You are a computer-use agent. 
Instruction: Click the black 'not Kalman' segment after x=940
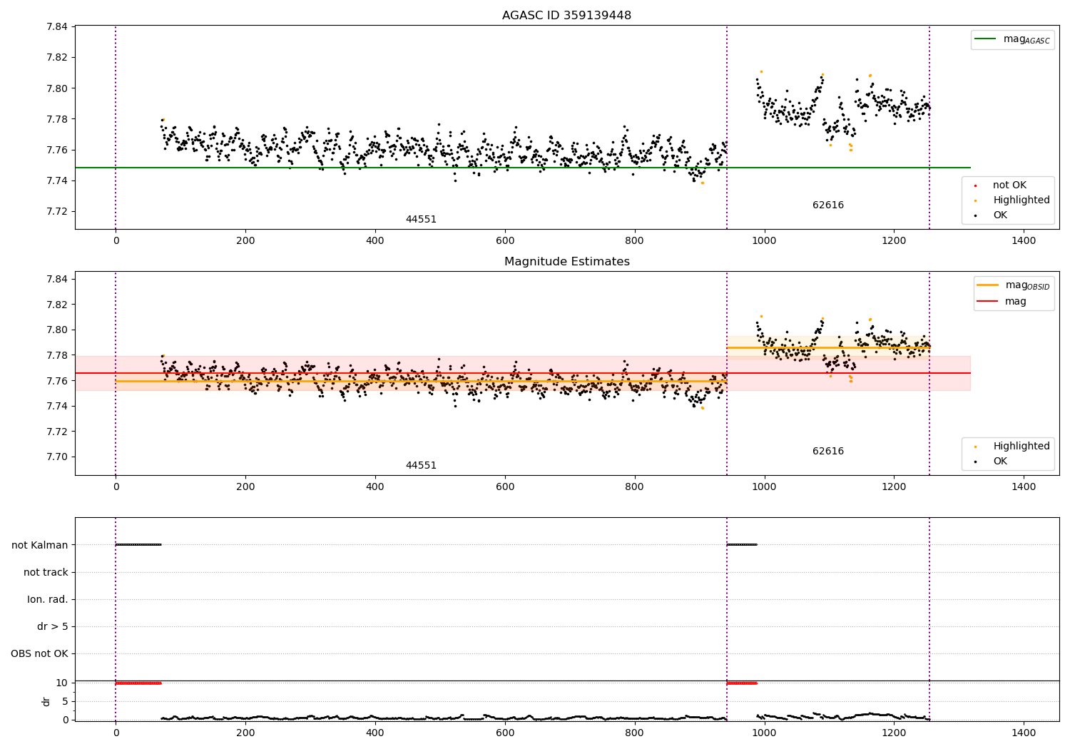[x=742, y=545]
